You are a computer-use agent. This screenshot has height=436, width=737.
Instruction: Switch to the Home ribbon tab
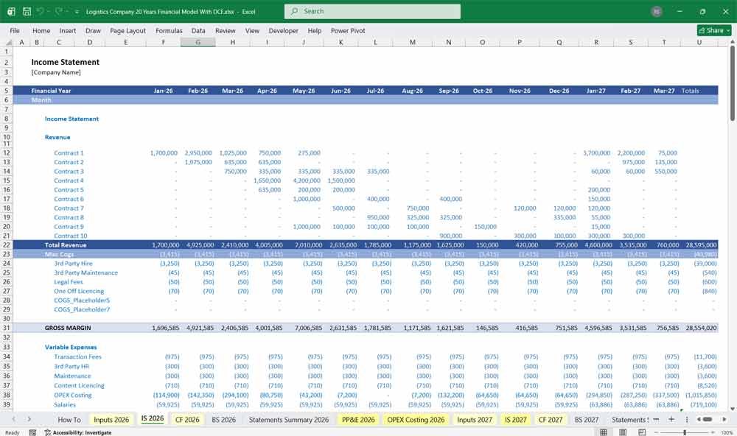41,30
